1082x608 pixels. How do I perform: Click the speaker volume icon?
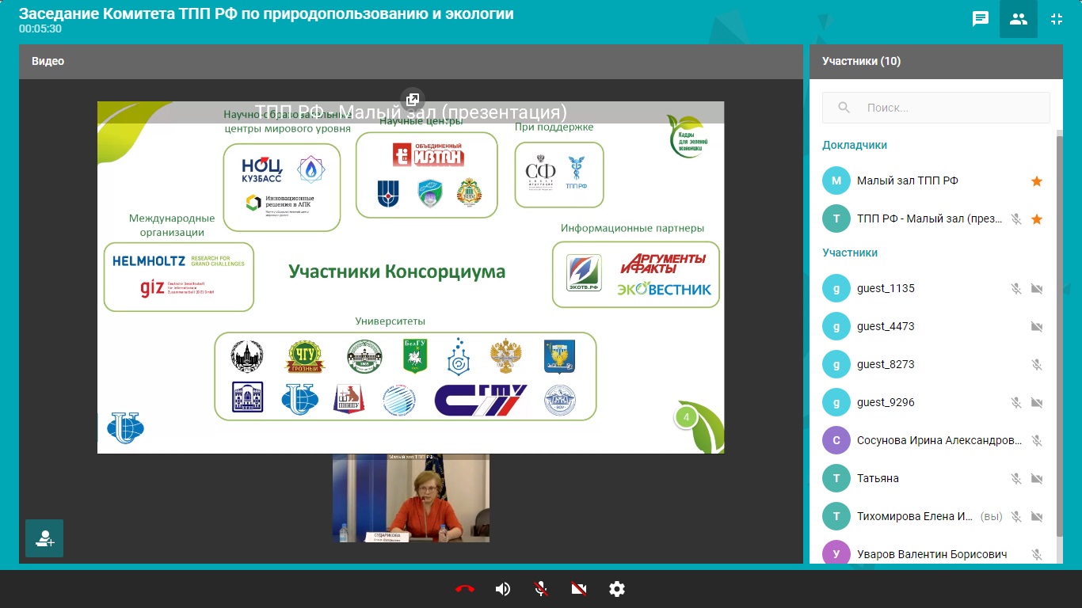pos(502,589)
